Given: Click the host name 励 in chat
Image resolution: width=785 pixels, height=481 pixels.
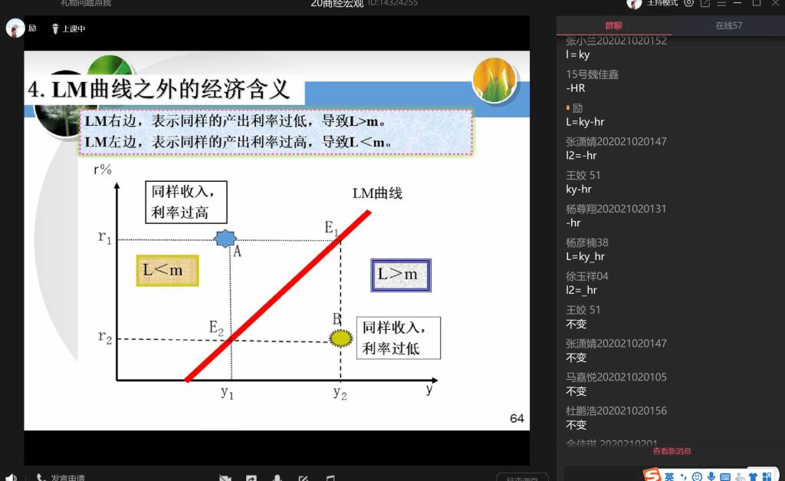Looking at the screenshot, I should pyautogui.click(x=577, y=108).
